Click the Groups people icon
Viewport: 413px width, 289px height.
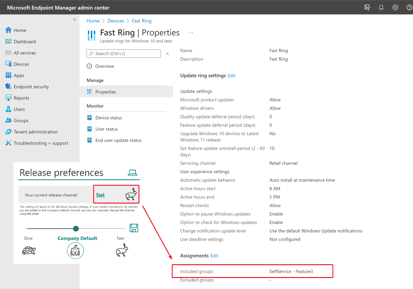pyautogui.click(x=9, y=120)
